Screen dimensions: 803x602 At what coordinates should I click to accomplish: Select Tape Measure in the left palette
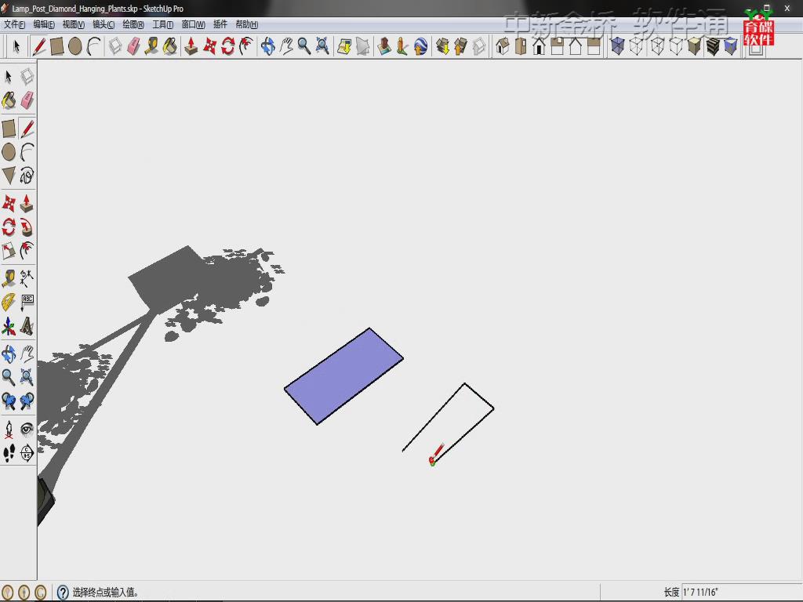point(9,278)
